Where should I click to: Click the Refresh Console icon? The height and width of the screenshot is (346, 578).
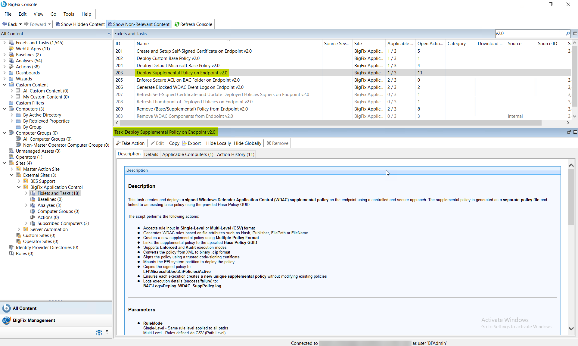[177, 24]
